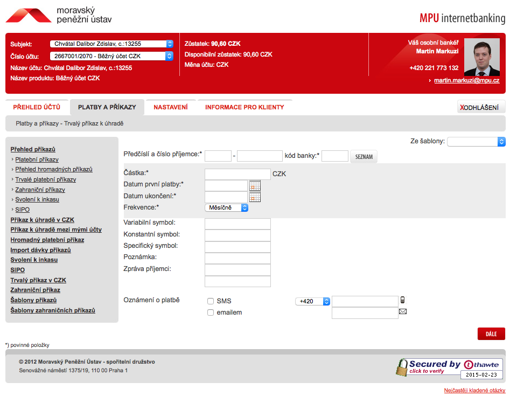This screenshot has width=517, height=410.
Task: Open Trvalé platební příkazy link
Action: pyautogui.click(x=45, y=179)
